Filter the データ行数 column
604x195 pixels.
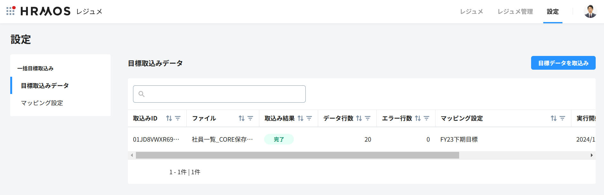tap(368, 118)
